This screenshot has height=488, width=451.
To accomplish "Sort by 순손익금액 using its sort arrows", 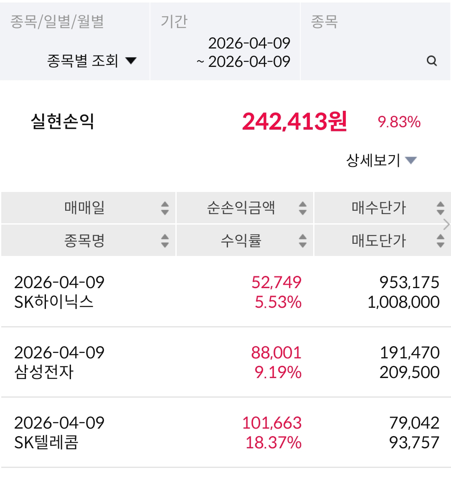I will pos(303,208).
